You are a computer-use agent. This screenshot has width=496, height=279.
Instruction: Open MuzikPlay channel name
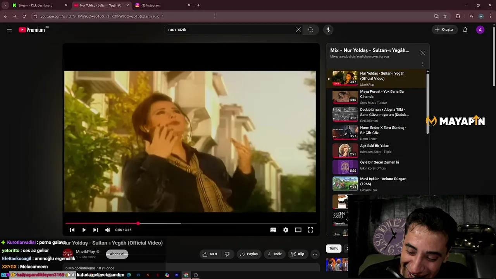tap(85, 252)
